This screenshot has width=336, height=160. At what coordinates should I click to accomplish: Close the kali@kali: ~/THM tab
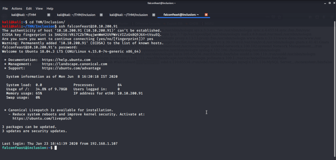pos(49,15)
